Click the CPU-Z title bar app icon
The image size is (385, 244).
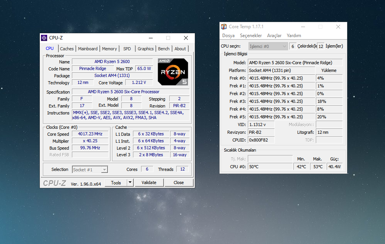point(44,38)
